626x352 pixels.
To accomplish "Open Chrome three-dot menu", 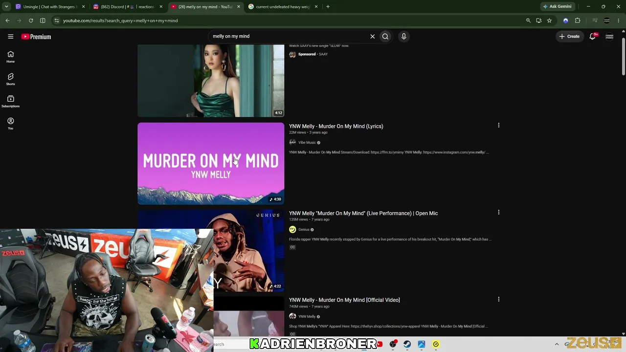I will click(x=619, y=21).
